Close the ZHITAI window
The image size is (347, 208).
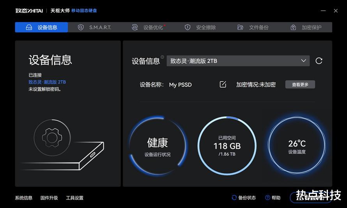click(x=336, y=11)
